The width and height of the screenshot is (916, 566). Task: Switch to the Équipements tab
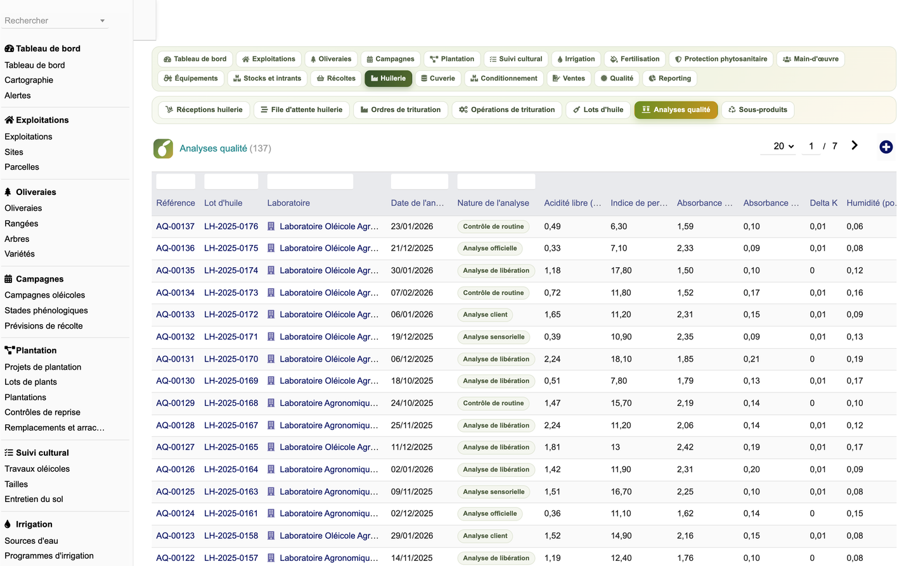pos(191,79)
